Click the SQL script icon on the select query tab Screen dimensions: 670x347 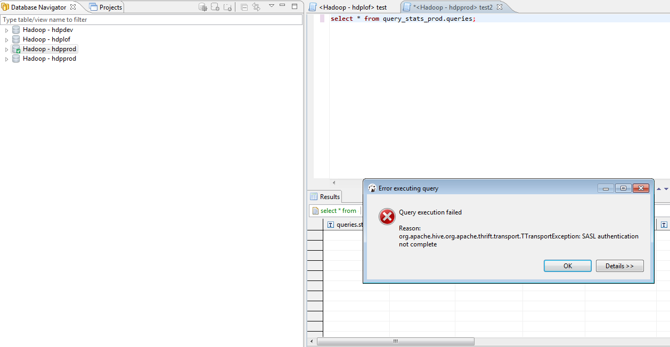315,210
